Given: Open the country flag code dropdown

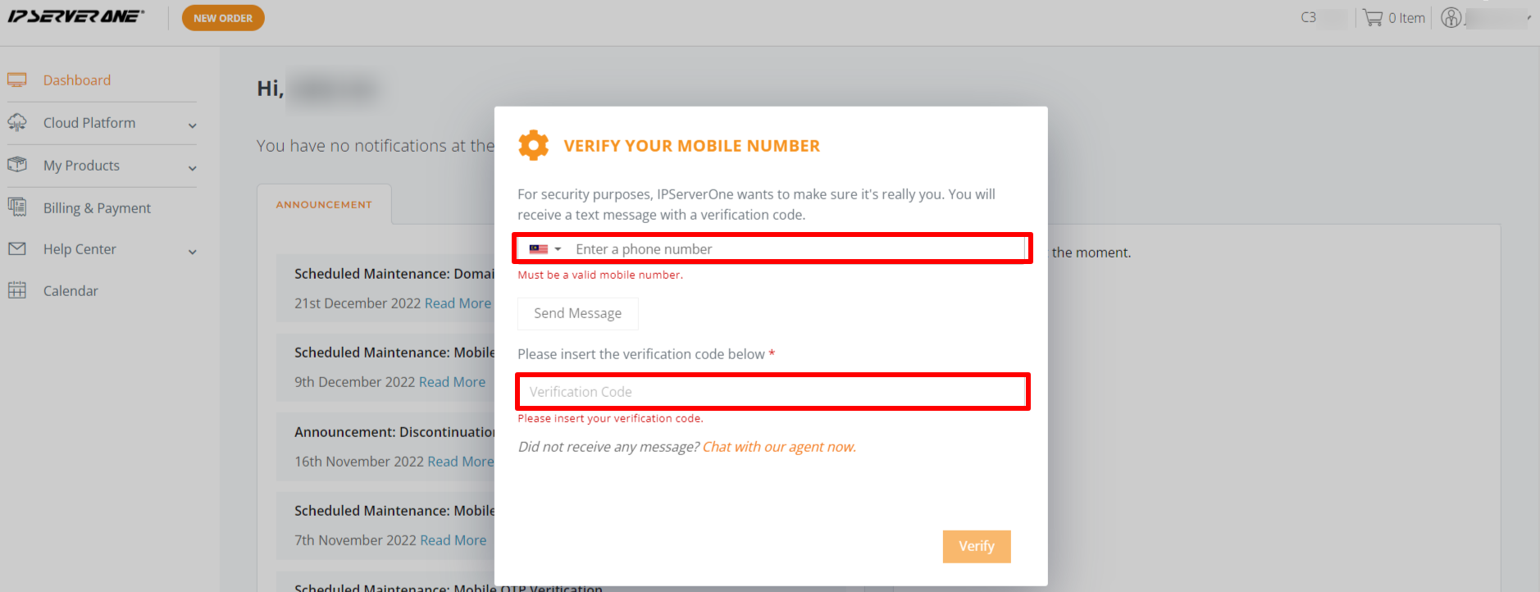Looking at the screenshot, I should coord(545,249).
